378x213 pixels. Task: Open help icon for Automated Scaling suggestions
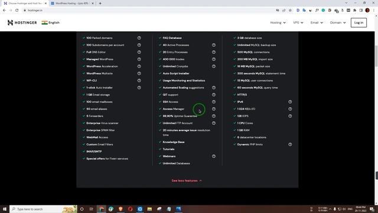(x=214, y=88)
